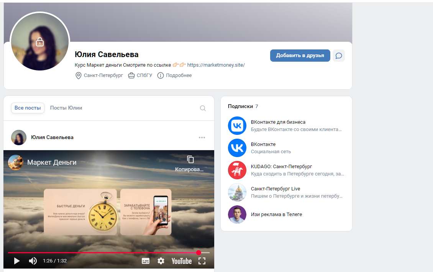Open the three-dot post options menu
The image size is (433, 272).
202,138
